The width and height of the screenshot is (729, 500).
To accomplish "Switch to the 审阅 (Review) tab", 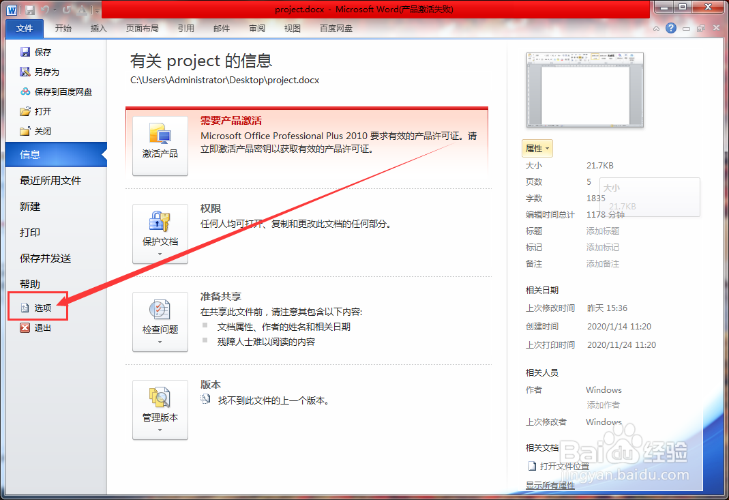I will pos(257,29).
